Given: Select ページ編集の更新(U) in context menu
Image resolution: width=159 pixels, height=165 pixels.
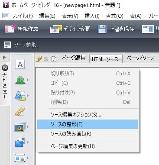Looking at the screenshot, I should coord(88,146).
